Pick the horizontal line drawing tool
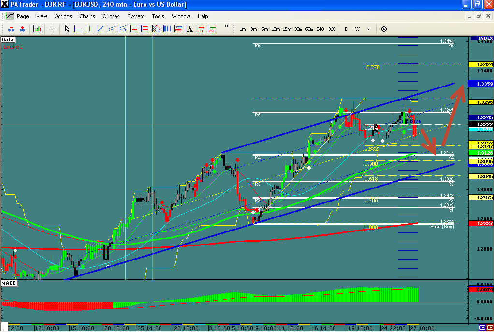Viewport: 494px width, 332px height. pyautogui.click(x=78, y=29)
